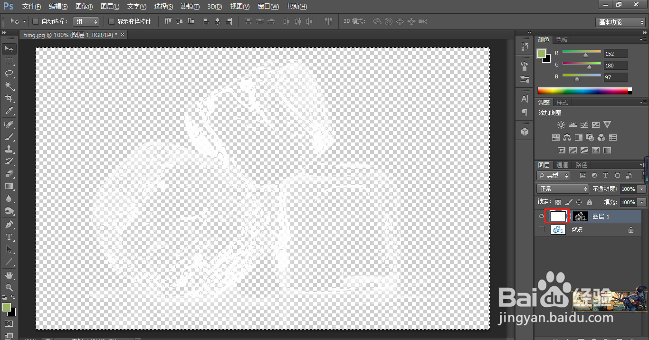Select the Lasso tool
Viewport: 649px width, 340px height.
coord(9,74)
